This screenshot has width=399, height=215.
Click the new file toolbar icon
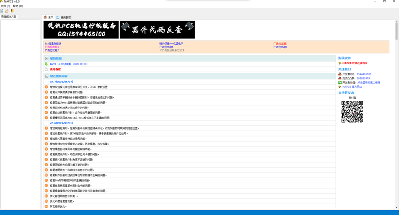[x=2, y=11]
